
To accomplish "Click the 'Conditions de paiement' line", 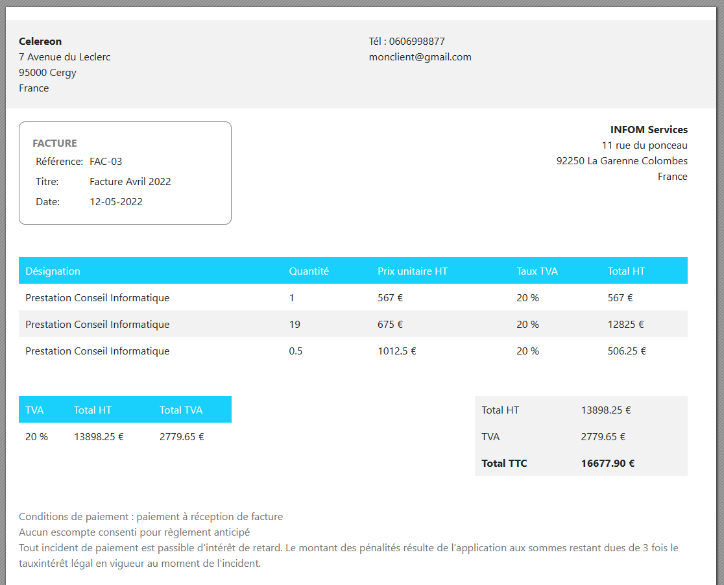I will [151, 517].
